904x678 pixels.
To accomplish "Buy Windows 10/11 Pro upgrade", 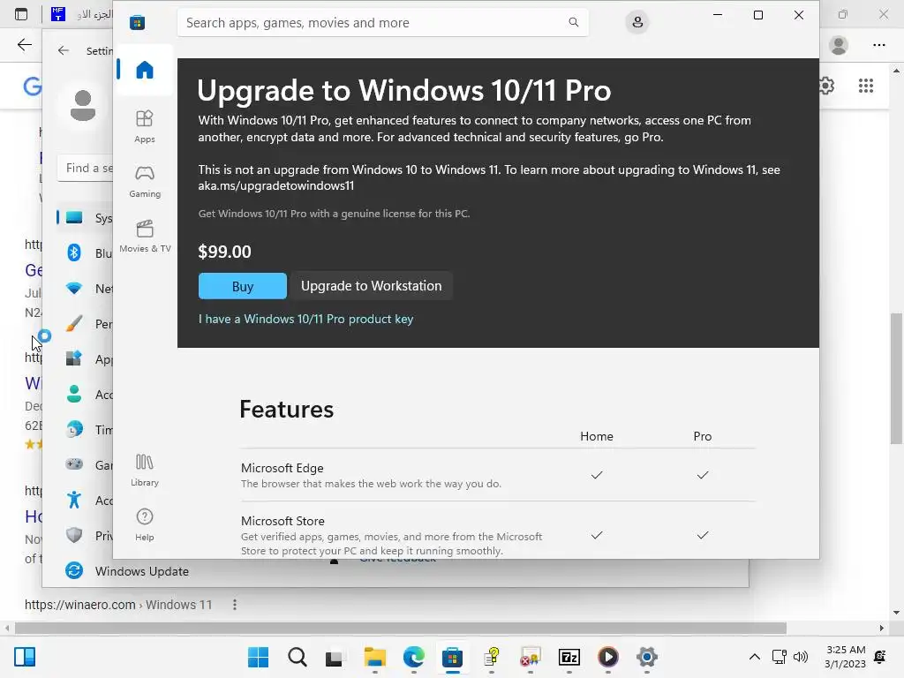I will [243, 286].
